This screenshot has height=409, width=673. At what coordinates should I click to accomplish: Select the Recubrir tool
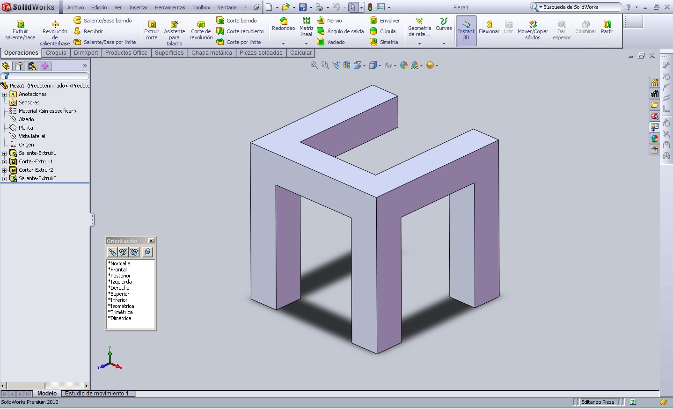click(x=88, y=31)
